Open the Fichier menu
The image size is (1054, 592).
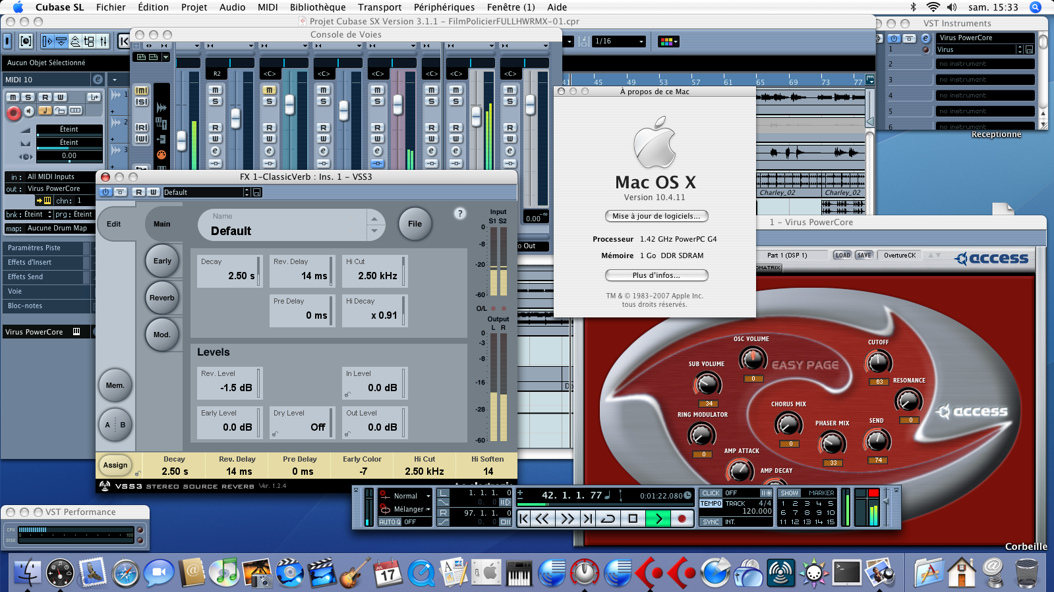click(x=111, y=7)
